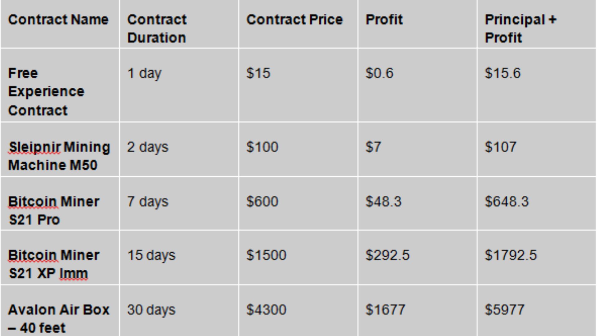This screenshot has height=336, width=597.
Task: Click the Avalon Air Box 40 feet cell
Action: click(58, 318)
